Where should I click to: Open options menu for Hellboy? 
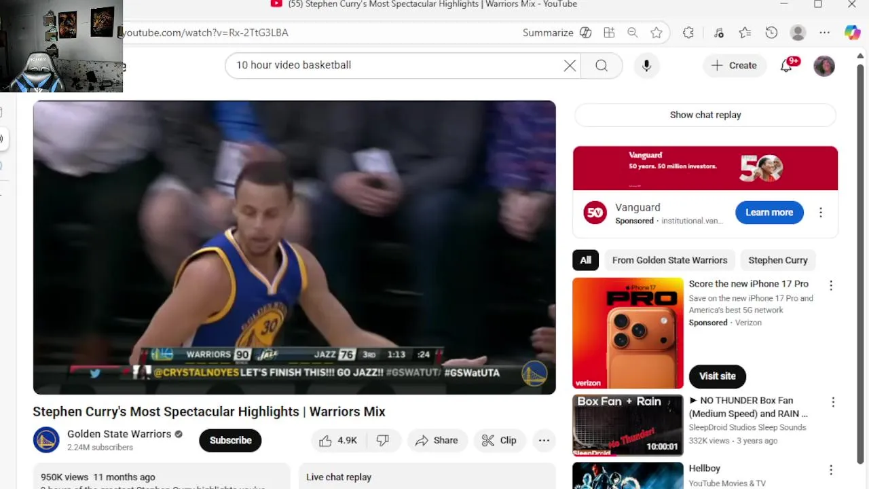point(831,470)
